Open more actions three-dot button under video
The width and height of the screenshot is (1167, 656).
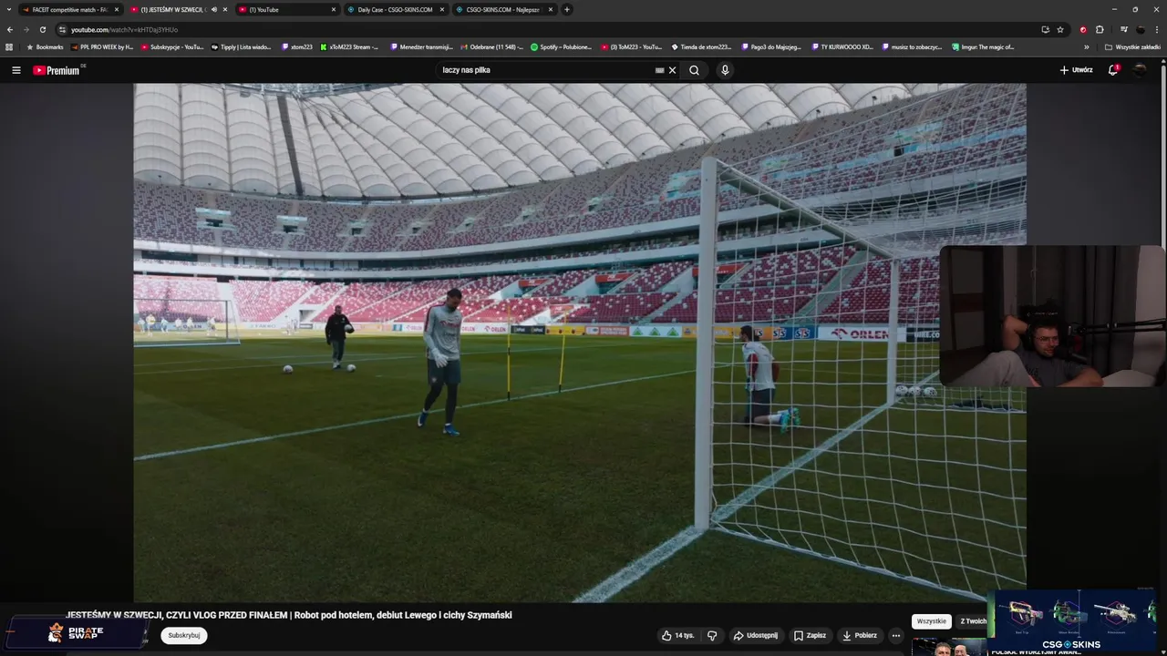pos(896,635)
